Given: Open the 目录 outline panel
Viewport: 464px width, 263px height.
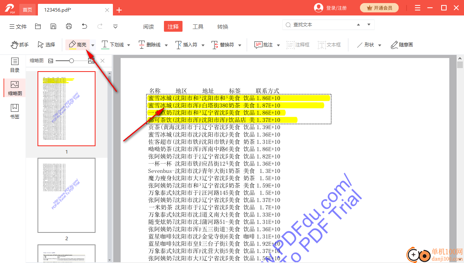Looking at the screenshot, I should [15, 65].
